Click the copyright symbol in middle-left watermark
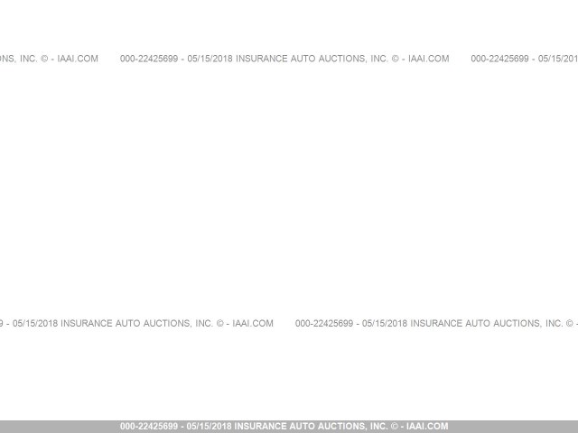Image resolution: width=578 pixels, height=433 pixels. click(219, 323)
